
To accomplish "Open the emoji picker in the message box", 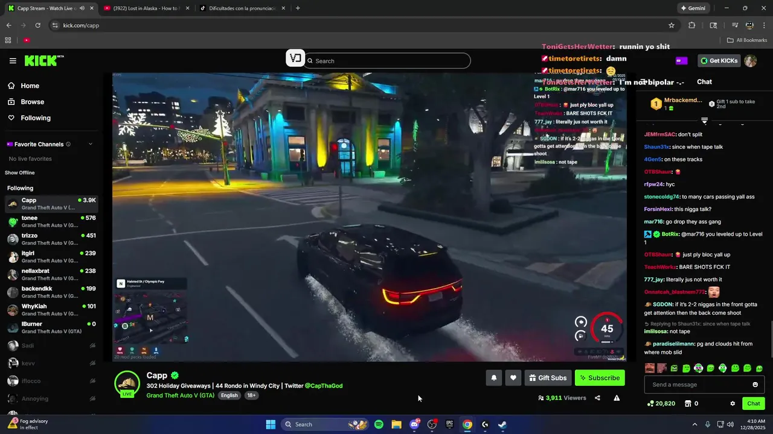I will click(x=755, y=385).
